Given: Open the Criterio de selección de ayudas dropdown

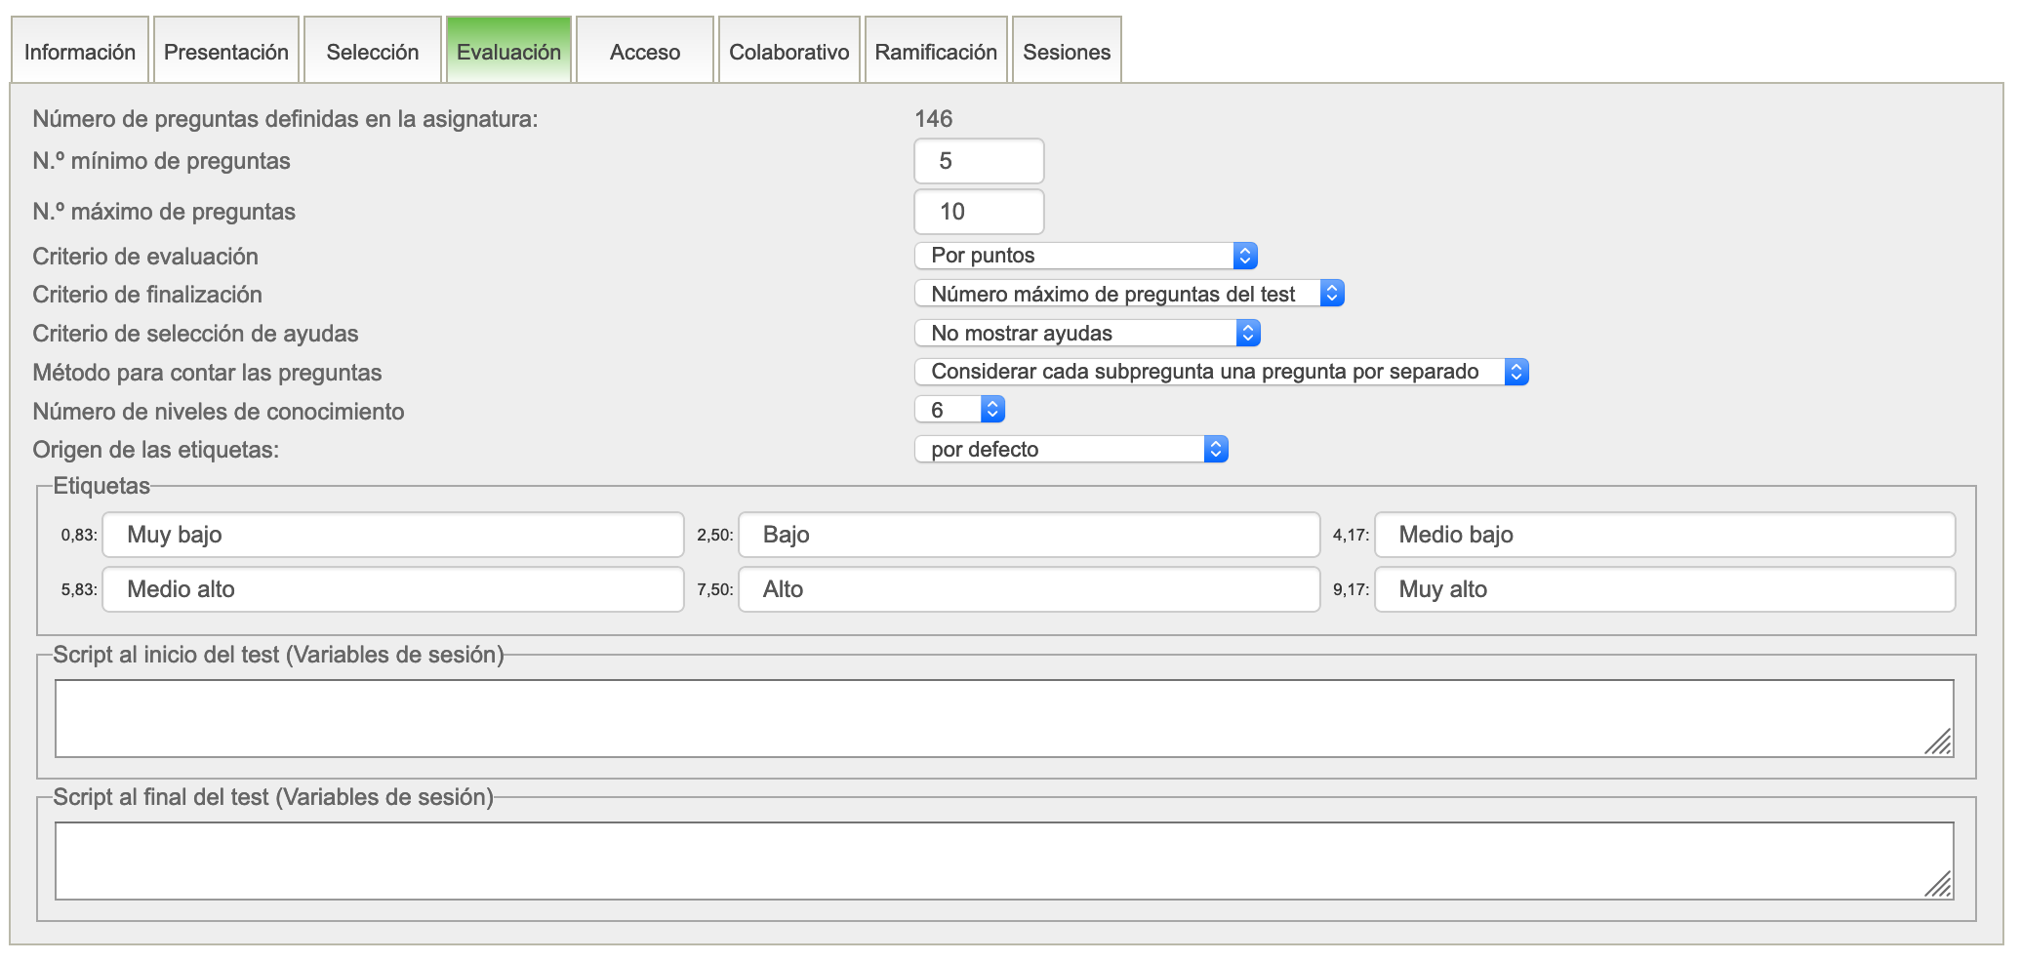Looking at the screenshot, I should click(x=1086, y=334).
